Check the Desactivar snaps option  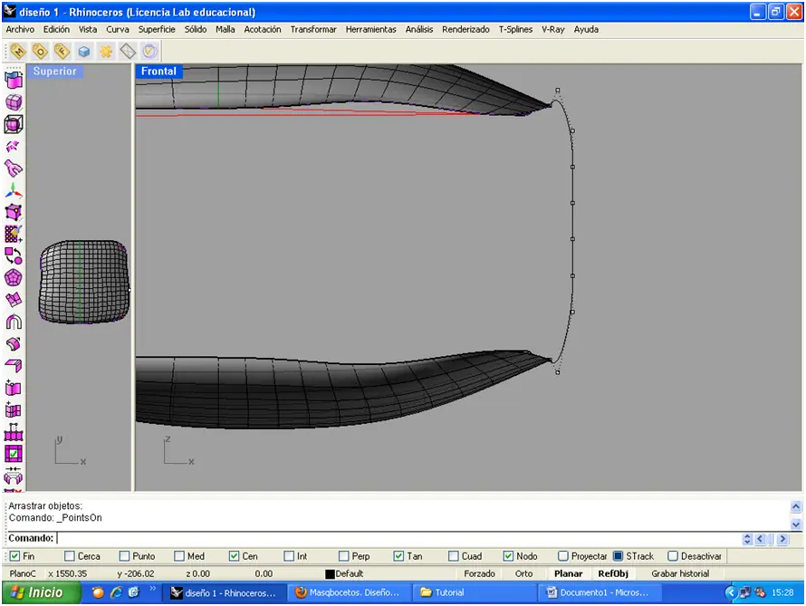[672, 556]
